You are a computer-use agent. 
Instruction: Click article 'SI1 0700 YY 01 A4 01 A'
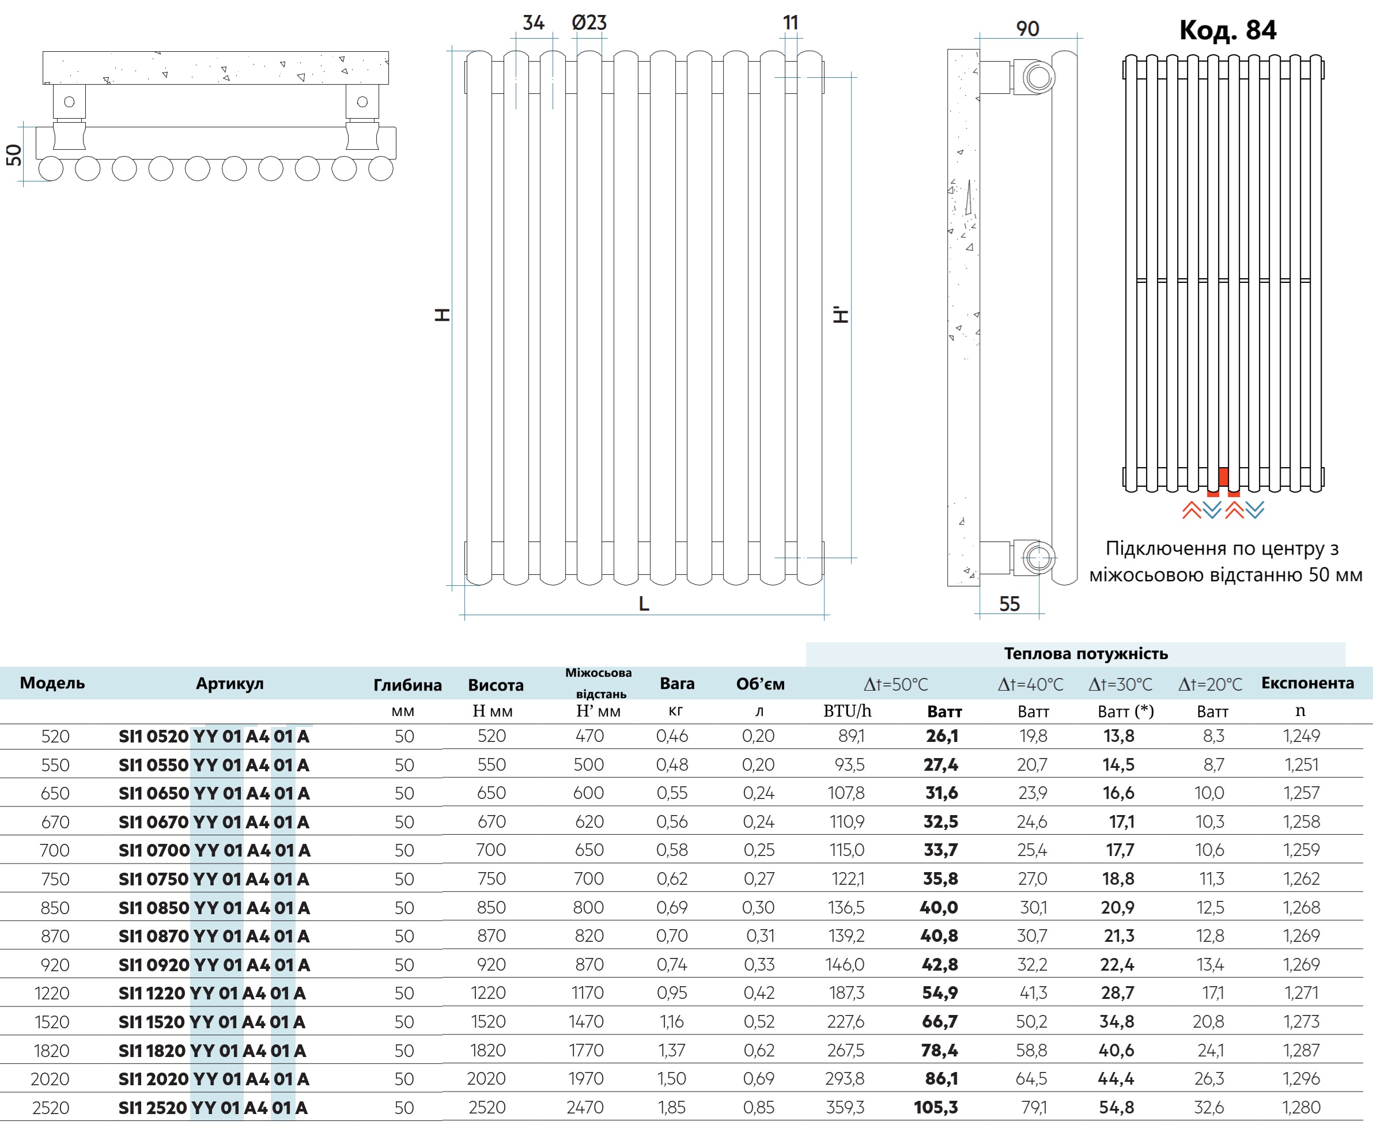coord(214,851)
